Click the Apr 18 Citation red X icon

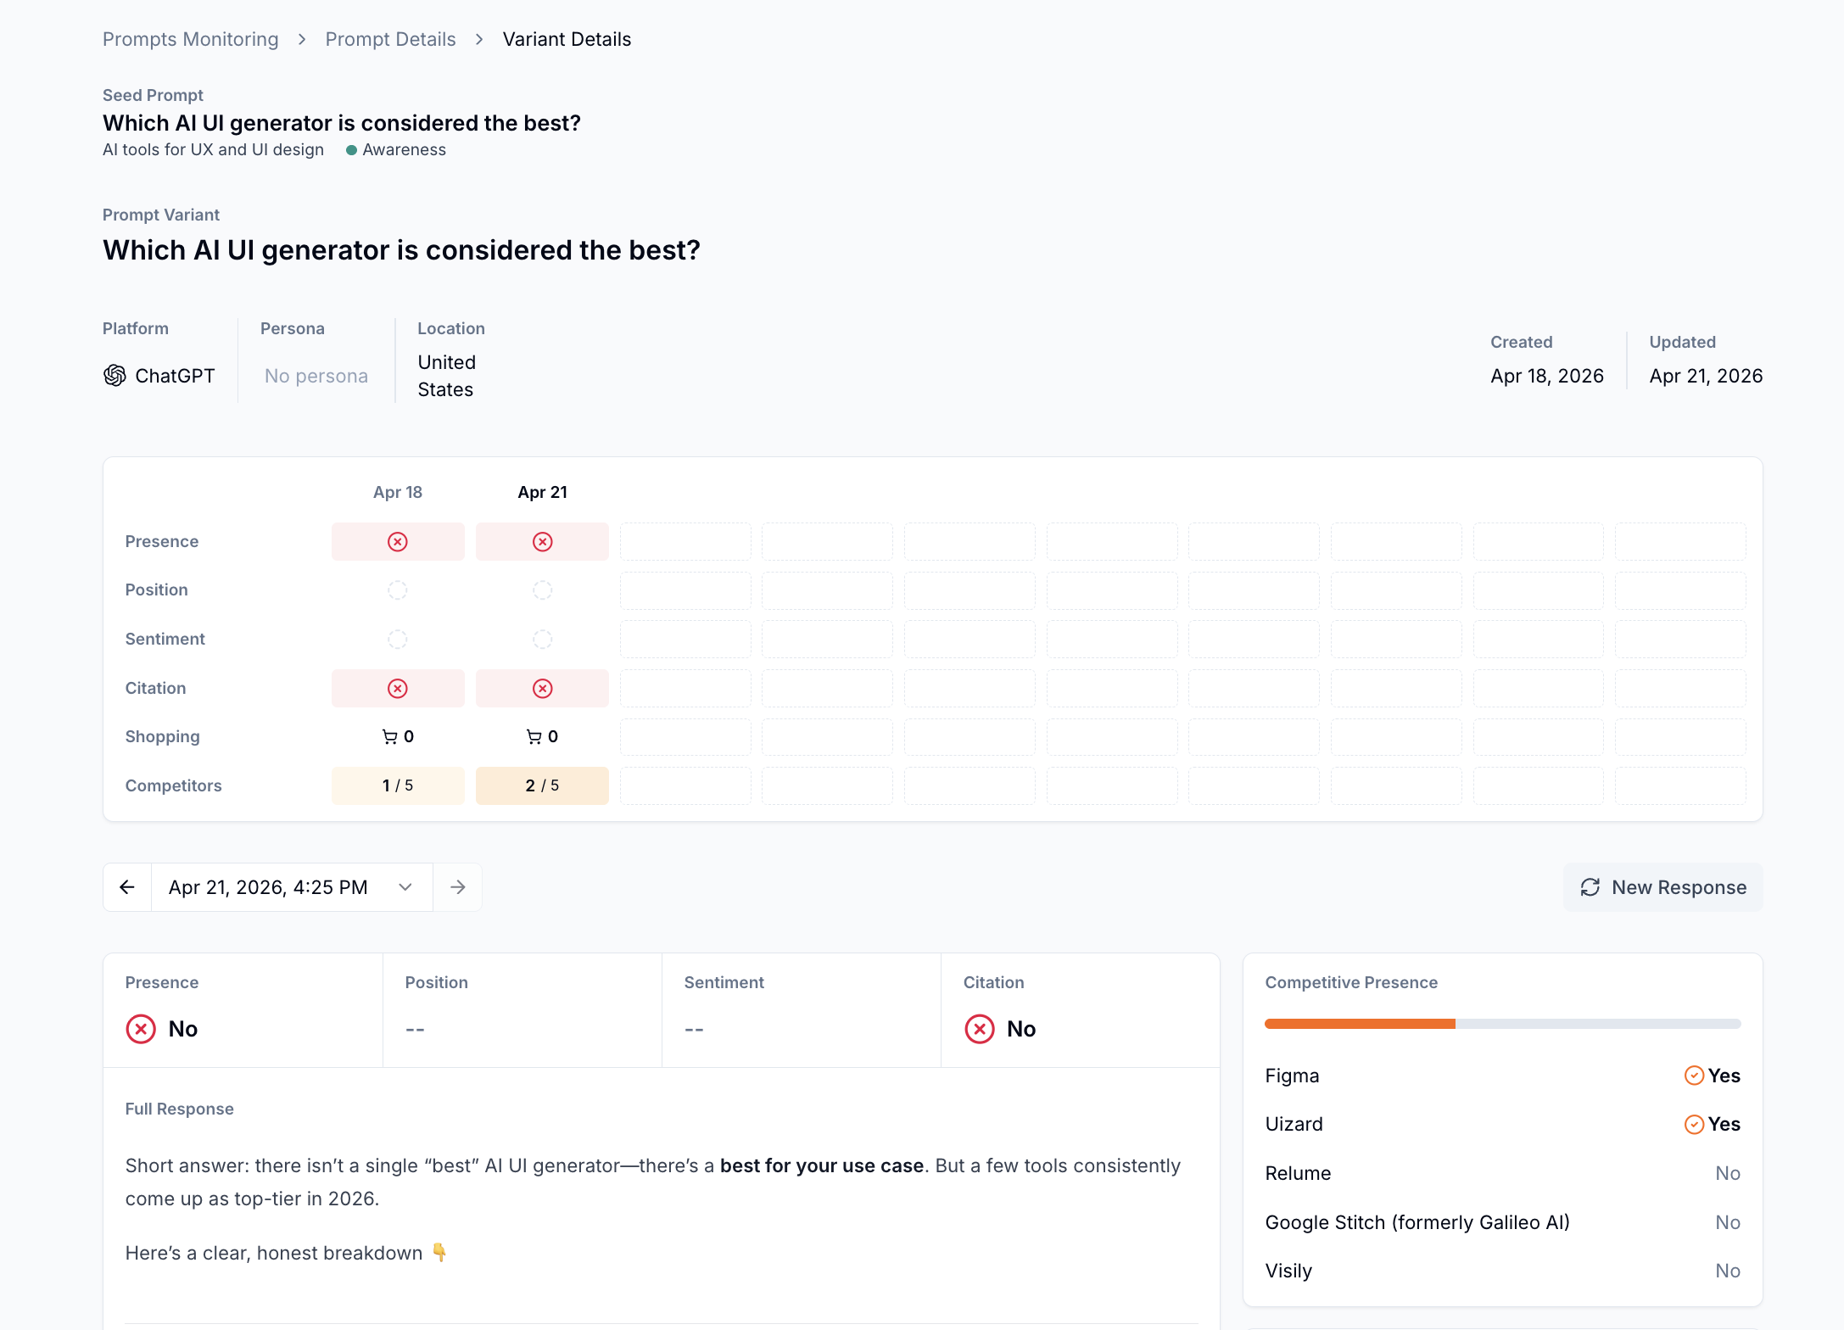point(398,689)
